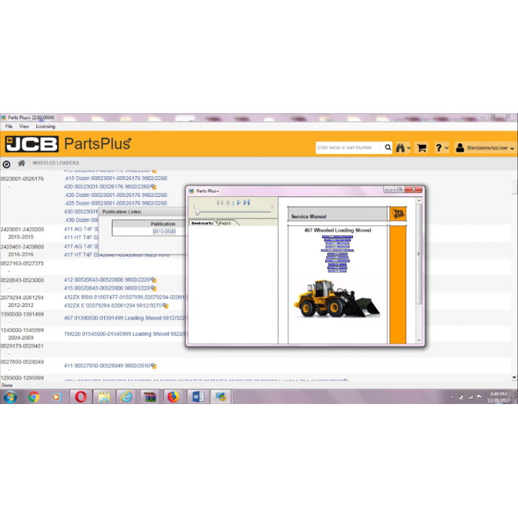
Task: Open the File menu
Action: pos(9,126)
